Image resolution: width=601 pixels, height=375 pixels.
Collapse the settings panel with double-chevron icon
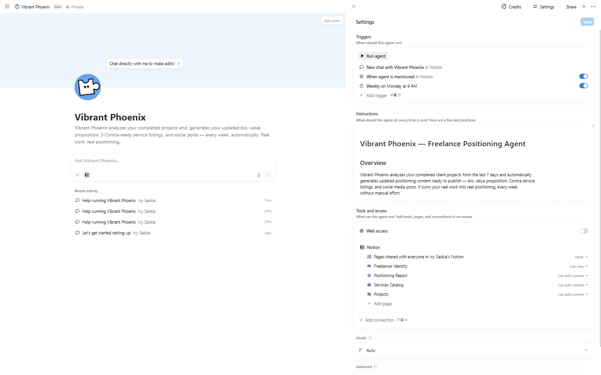point(354,7)
